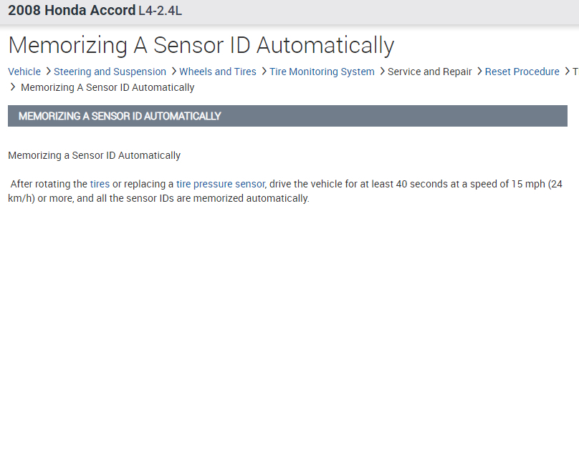Click the L4-2.4L engine label

pyautogui.click(x=160, y=11)
